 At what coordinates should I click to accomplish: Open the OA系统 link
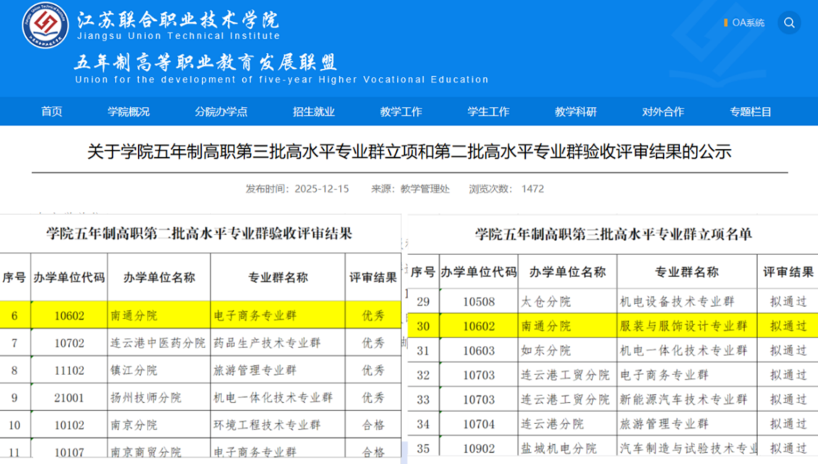click(747, 23)
